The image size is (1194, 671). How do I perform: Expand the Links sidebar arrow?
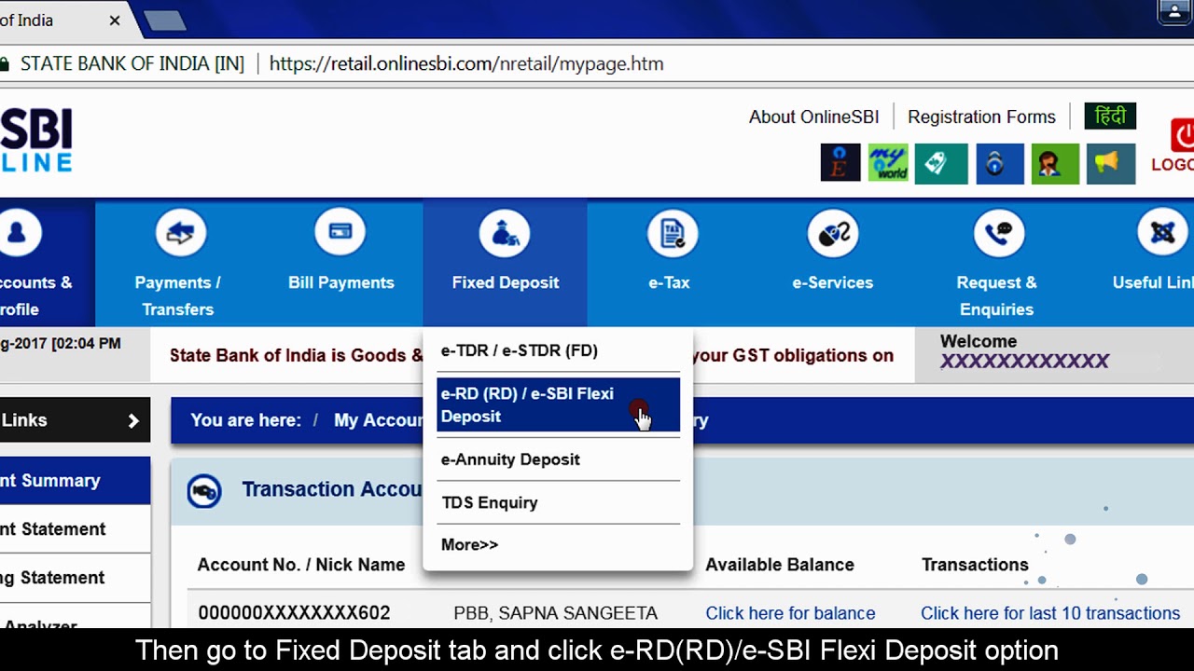point(133,421)
